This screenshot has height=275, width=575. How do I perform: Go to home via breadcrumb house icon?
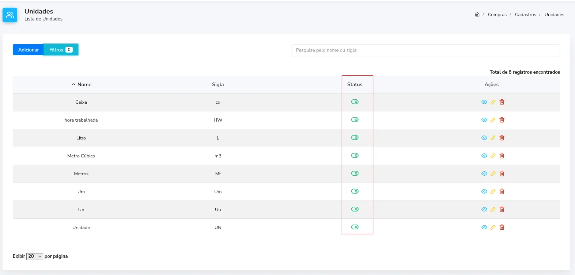click(x=477, y=15)
